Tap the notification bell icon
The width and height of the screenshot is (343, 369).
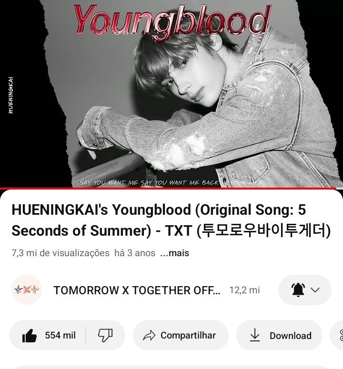pos(298,290)
